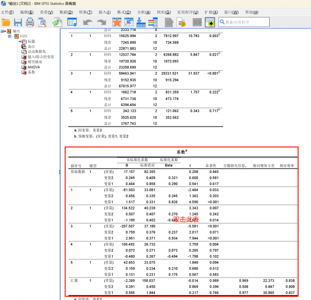Viewport: 311px width, 300px height.
Task: Click the book icon beside ANOVA
Action: (24, 67)
